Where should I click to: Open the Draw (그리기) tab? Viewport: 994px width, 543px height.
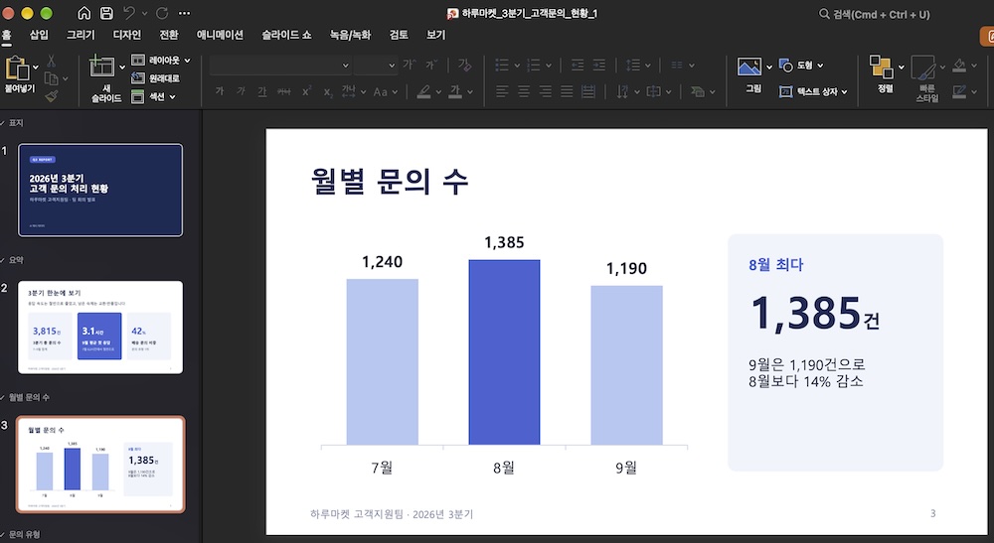(x=81, y=35)
